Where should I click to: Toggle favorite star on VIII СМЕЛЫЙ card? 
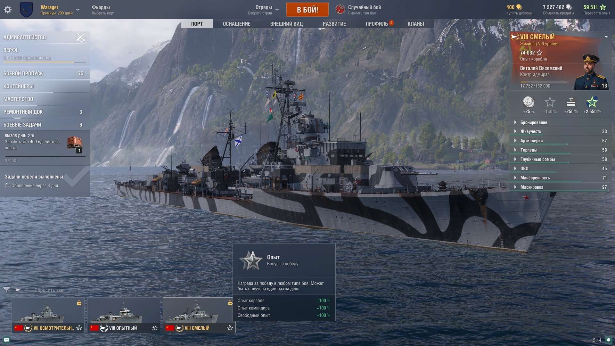[x=230, y=328]
